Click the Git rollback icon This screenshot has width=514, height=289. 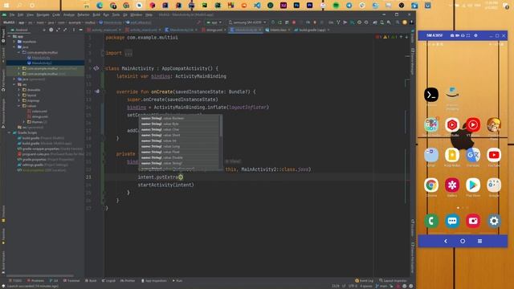tap(366, 22)
